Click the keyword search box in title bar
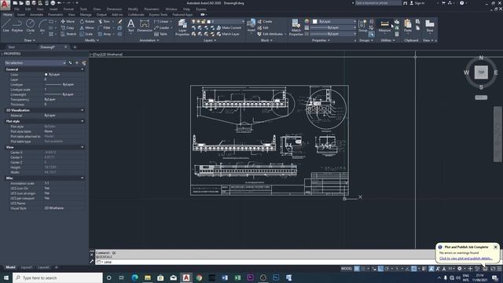The height and width of the screenshot is (283, 503). 378,3
